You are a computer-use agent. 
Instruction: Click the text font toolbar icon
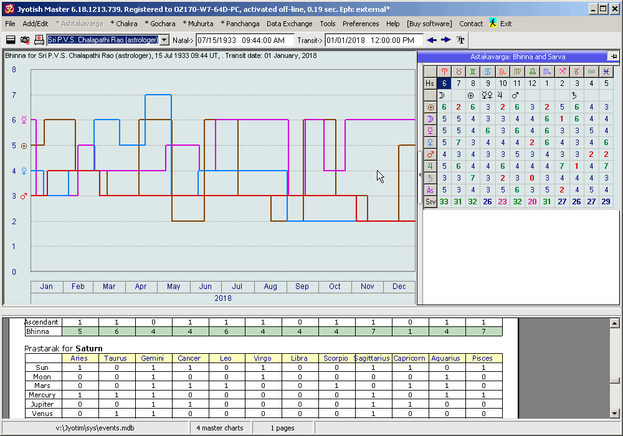(461, 40)
